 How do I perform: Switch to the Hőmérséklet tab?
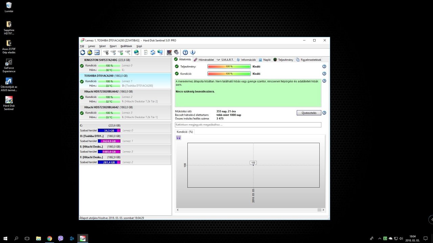204,60
